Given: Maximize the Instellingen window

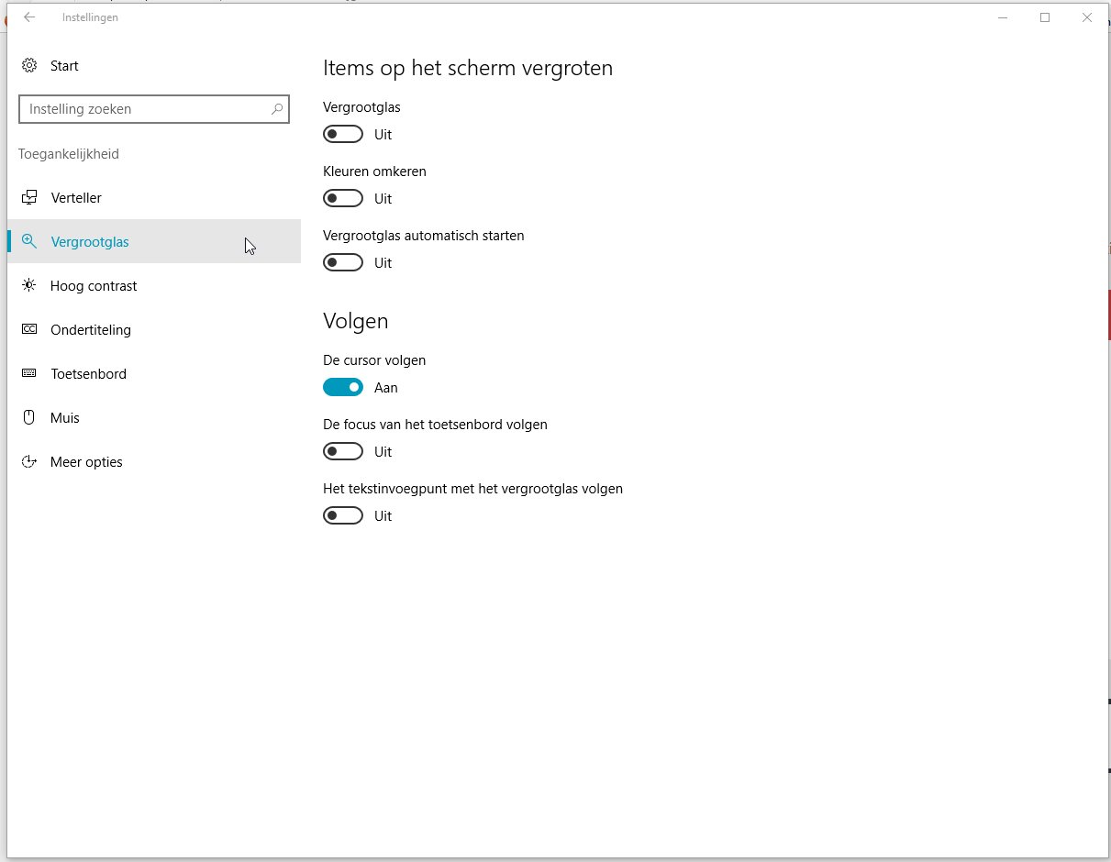Looking at the screenshot, I should pos(1044,17).
